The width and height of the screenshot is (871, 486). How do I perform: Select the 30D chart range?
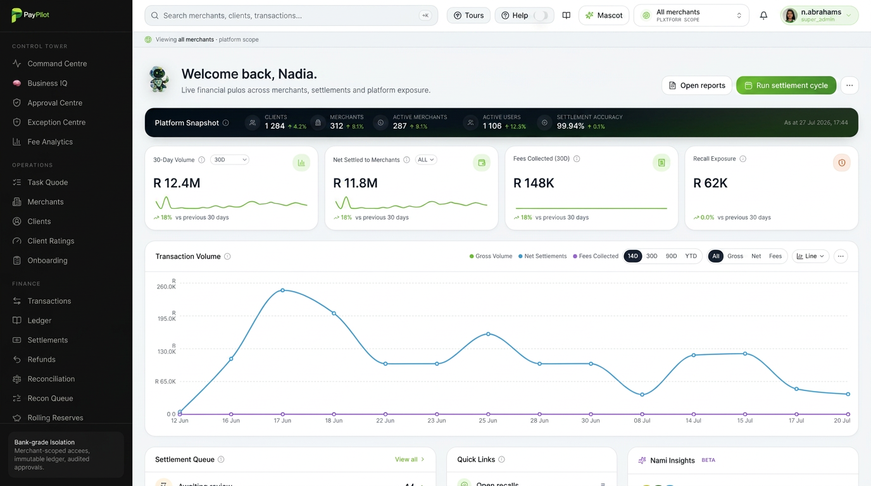(x=651, y=256)
